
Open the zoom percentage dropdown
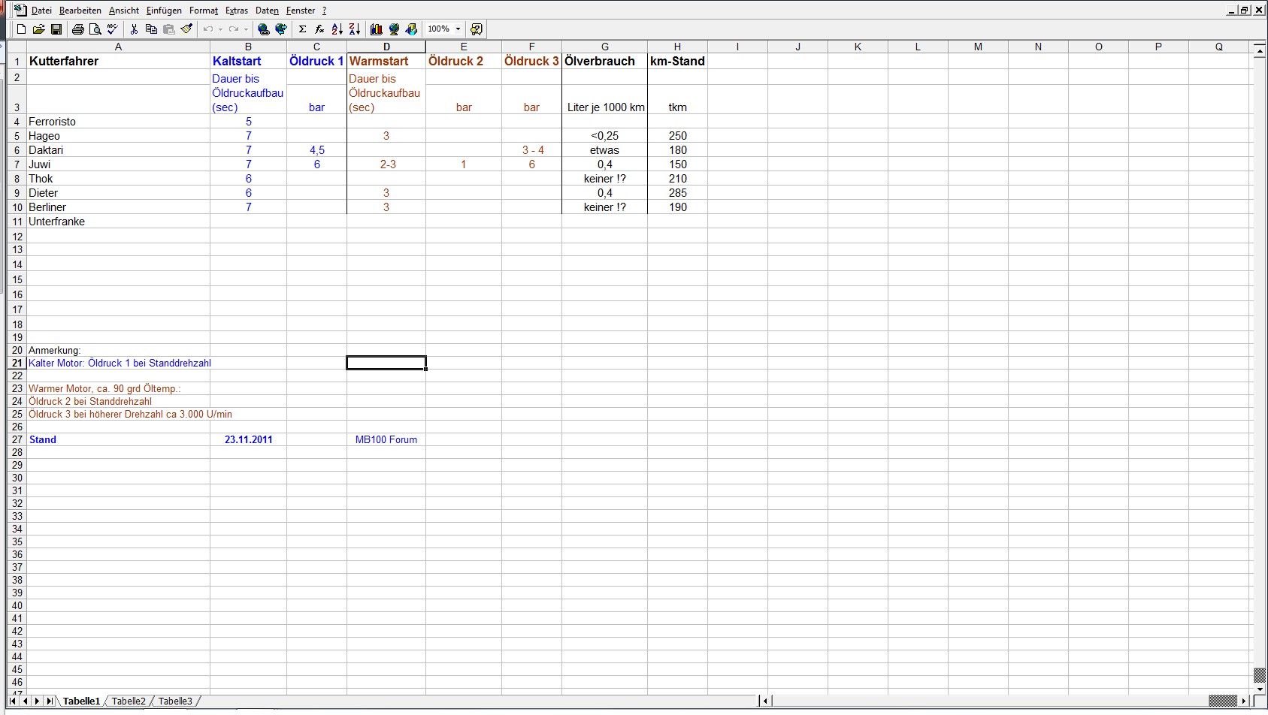(x=458, y=29)
